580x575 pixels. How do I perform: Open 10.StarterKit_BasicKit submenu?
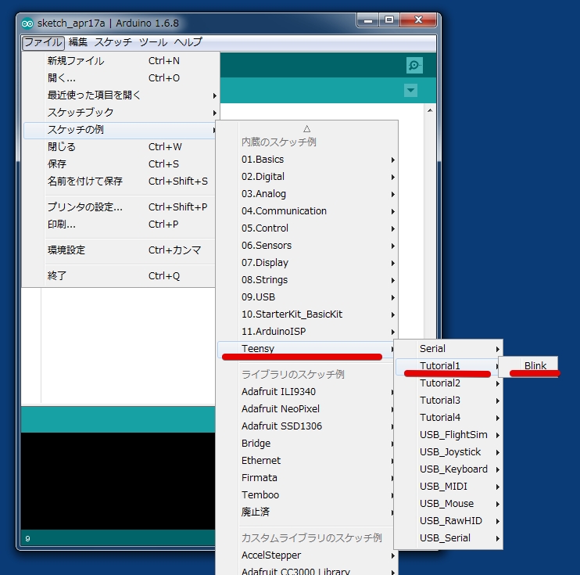307,314
